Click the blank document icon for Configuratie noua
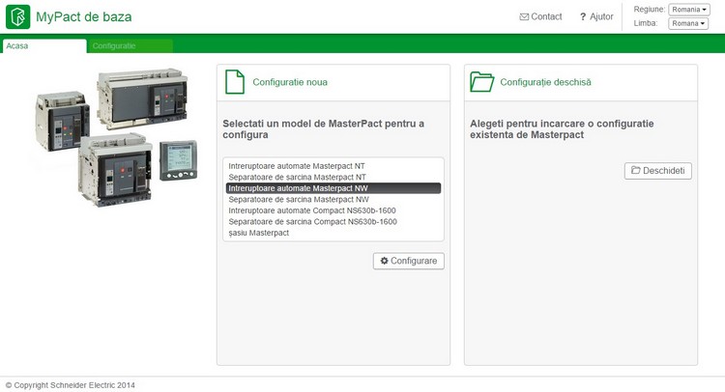Screen dimensions: 725x392 (235, 82)
